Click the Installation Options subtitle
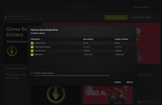 pos(38,33)
